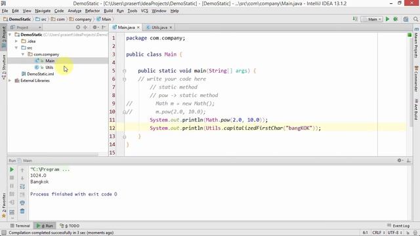Click the tool windows toggle in the status bar corner
This screenshot has height=236, width=420.
click(x=4, y=233)
